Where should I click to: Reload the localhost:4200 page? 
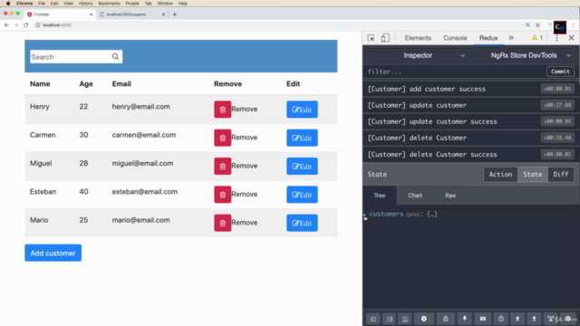[26, 25]
